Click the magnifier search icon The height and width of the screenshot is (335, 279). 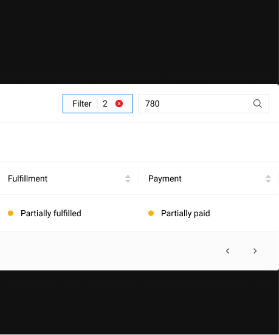(x=258, y=104)
